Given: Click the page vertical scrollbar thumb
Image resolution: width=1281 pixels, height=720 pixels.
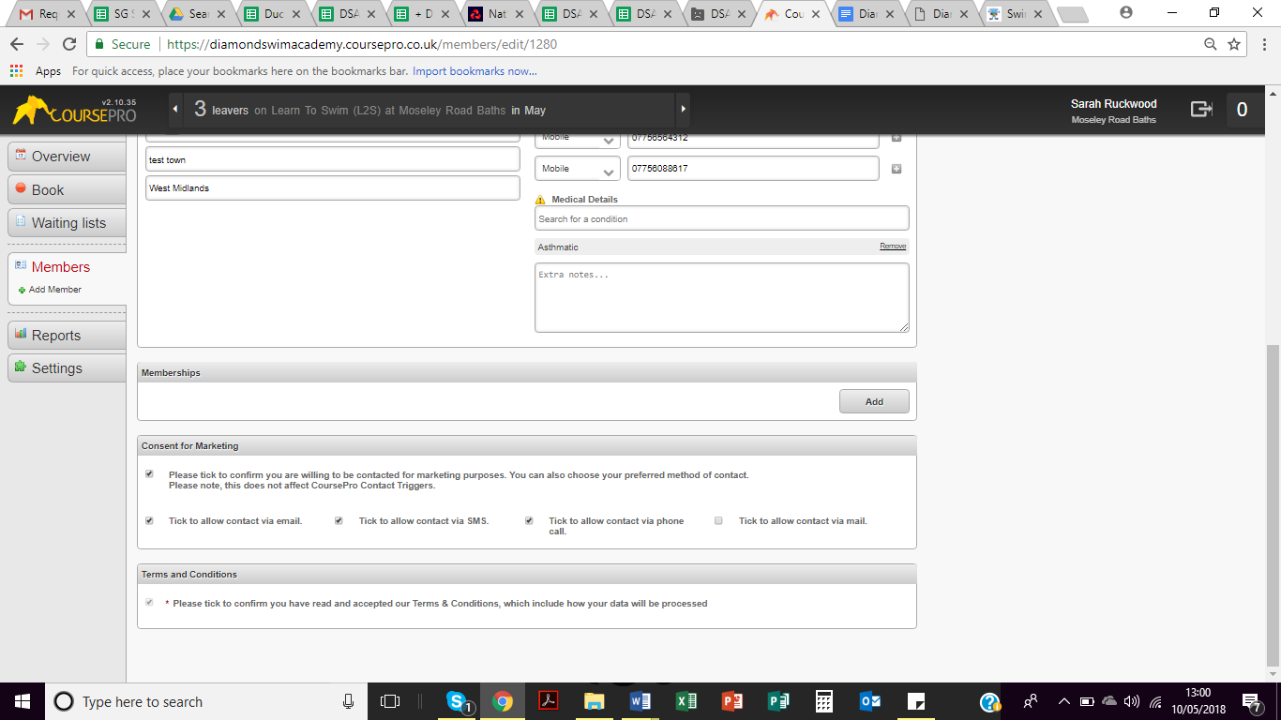Looking at the screenshot, I should pyautogui.click(x=1273, y=504).
